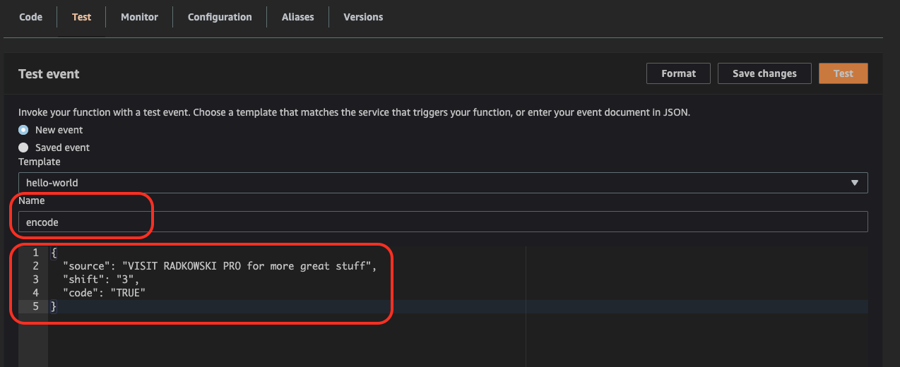Run the orange Test button
Viewport: 900px width, 367px height.
[x=843, y=73]
